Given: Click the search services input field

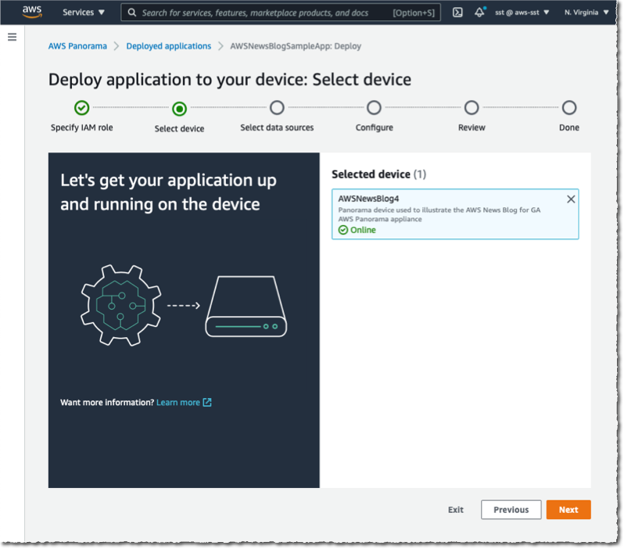Looking at the screenshot, I should tap(281, 13).
